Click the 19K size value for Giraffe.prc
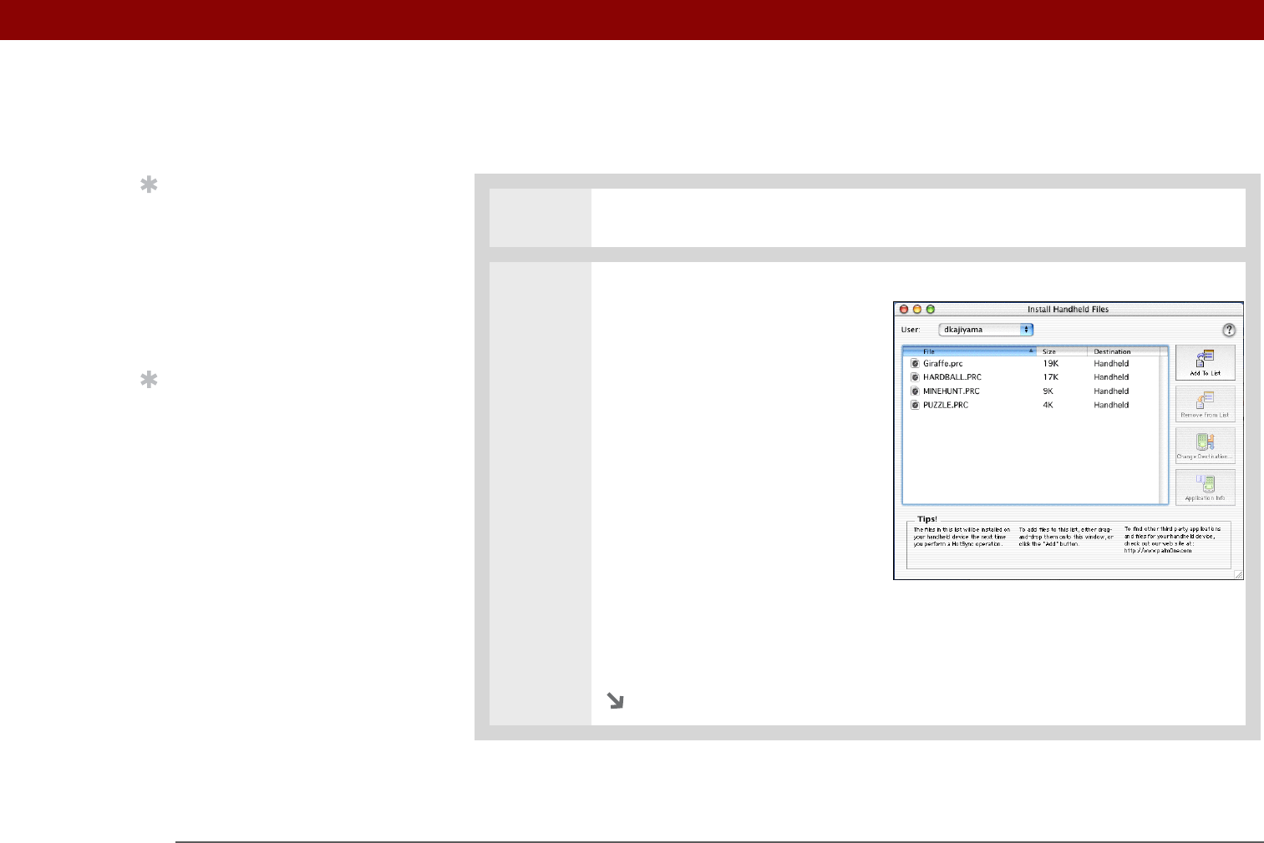This screenshot has width=1264, height=843. [1050, 364]
